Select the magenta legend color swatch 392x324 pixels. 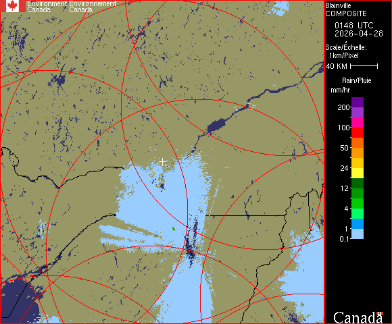(x=358, y=123)
